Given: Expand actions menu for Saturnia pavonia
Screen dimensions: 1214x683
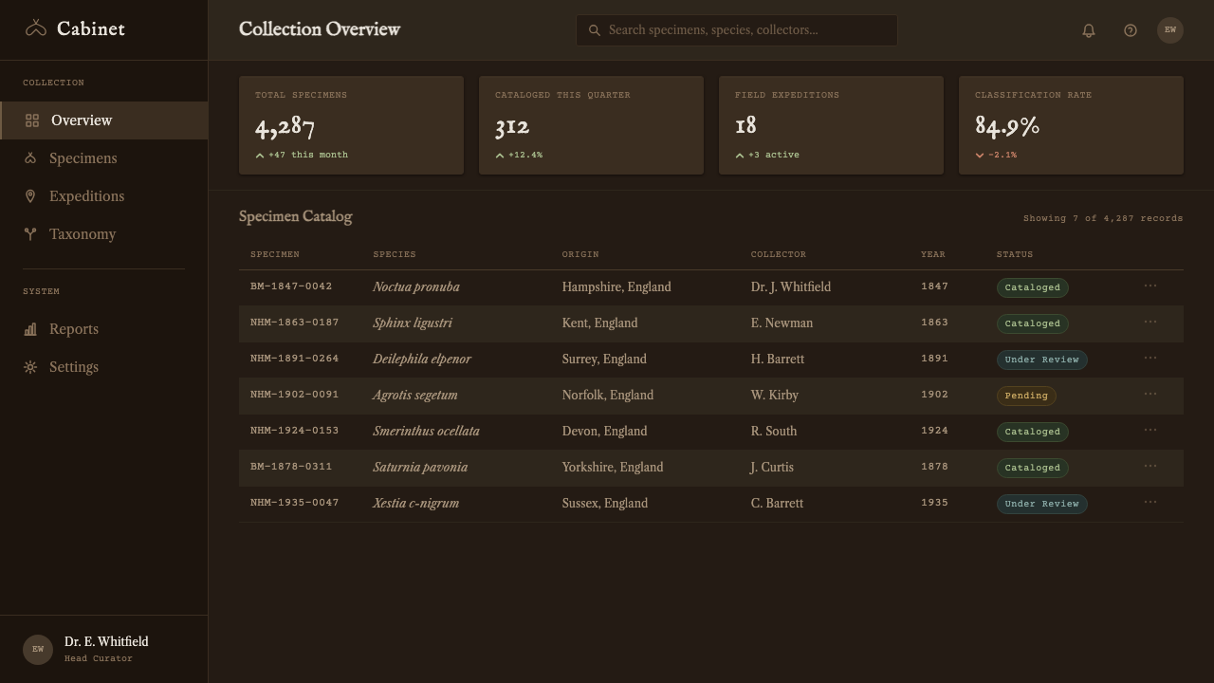Looking at the screenshot, I should (1150, 466).
